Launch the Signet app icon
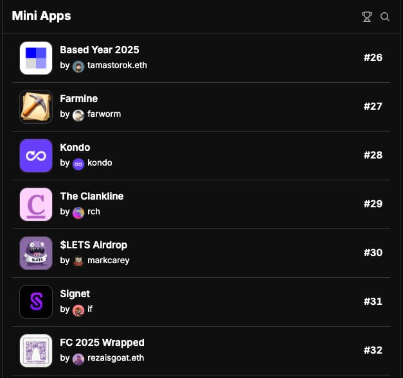403x378 pixels. [x=36, y=302]
